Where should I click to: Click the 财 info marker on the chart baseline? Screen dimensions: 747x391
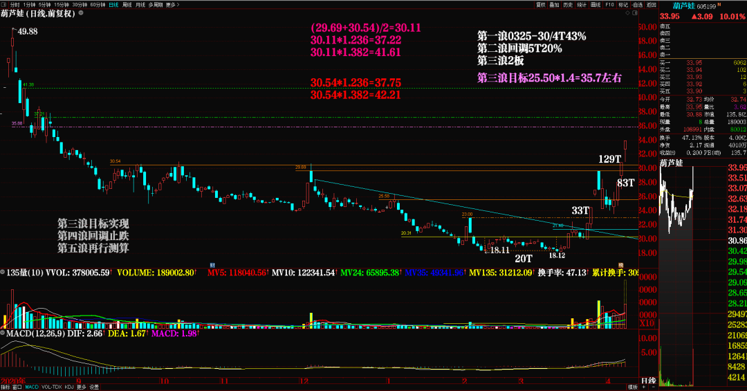coord(212,265)
